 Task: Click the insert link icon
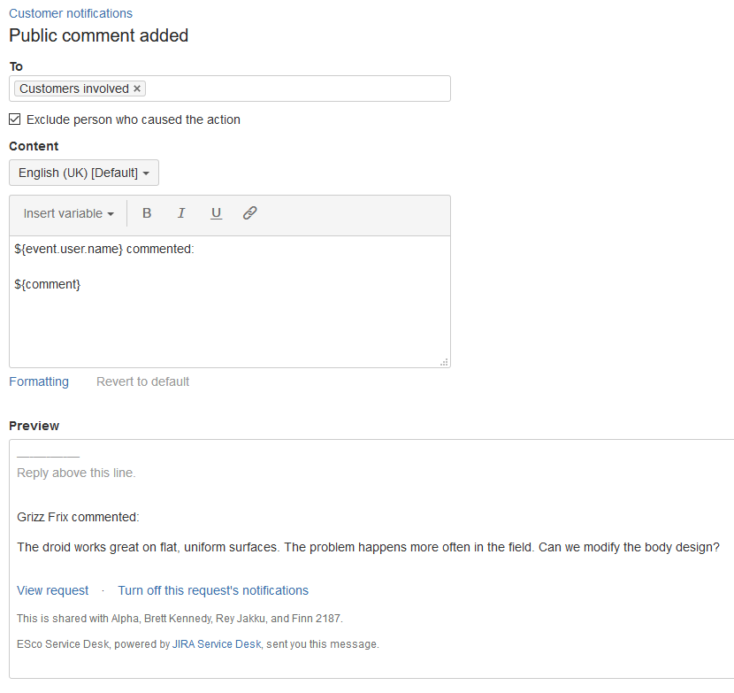250,213
